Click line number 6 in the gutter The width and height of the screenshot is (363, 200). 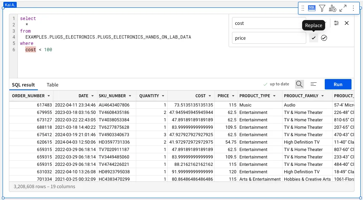pyautogui.click(x=14, y=50)
